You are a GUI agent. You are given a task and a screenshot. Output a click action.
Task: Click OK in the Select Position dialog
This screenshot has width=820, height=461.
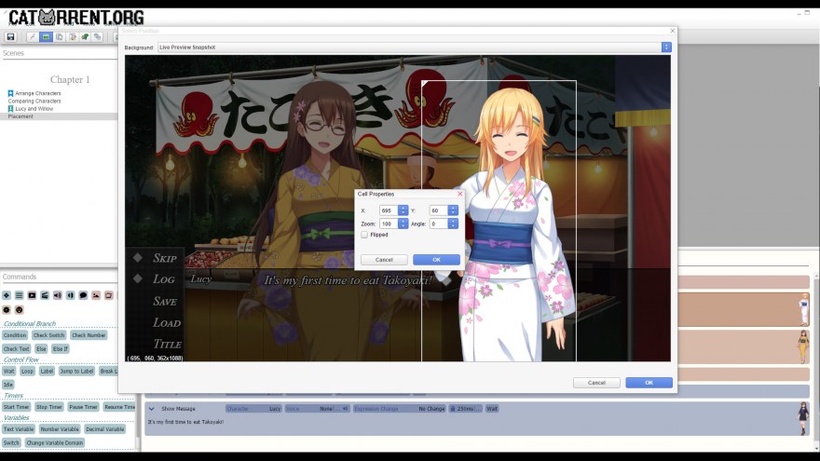pyautogui.click(x=649, y=383)
